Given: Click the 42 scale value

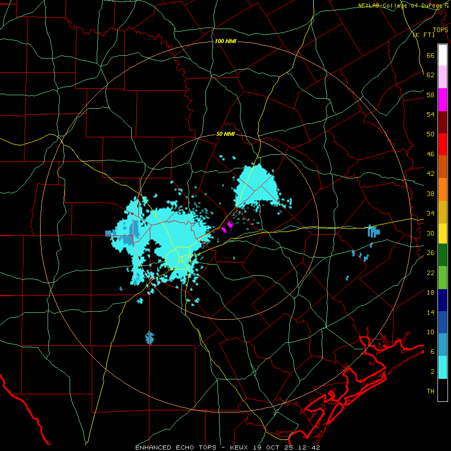Looking at the screenshot, I should click(430, 174).
